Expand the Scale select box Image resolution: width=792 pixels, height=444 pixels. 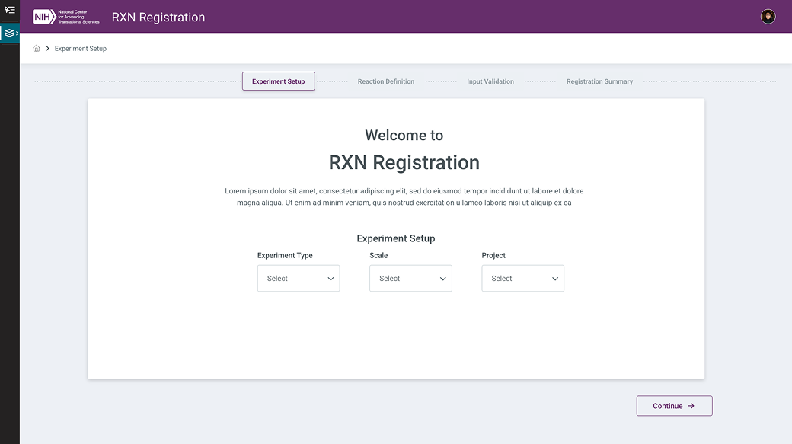[x=410, y=279]
